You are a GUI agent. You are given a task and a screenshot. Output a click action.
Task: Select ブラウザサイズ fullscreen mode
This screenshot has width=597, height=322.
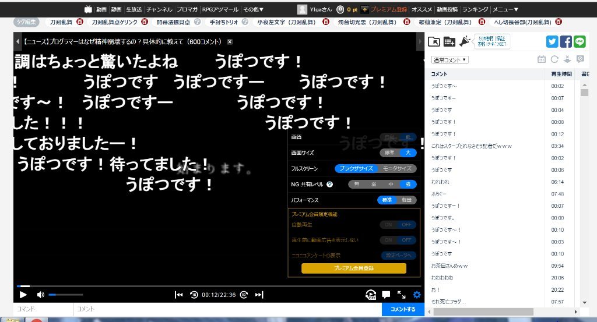pos(356,168)
